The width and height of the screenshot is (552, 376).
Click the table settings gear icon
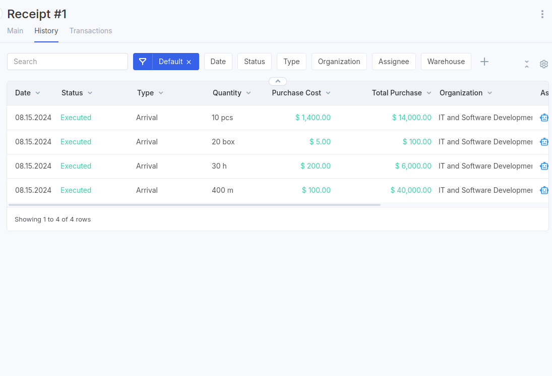(x=543, y=64)
